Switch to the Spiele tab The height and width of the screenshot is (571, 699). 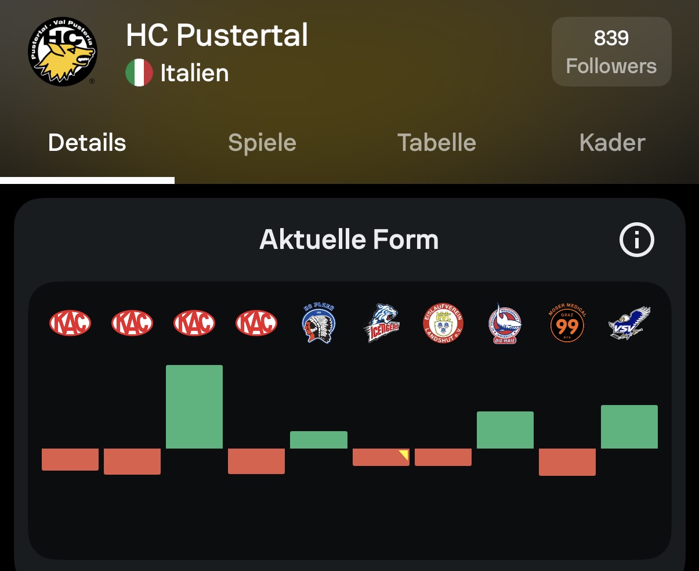[x=262, y=143]
